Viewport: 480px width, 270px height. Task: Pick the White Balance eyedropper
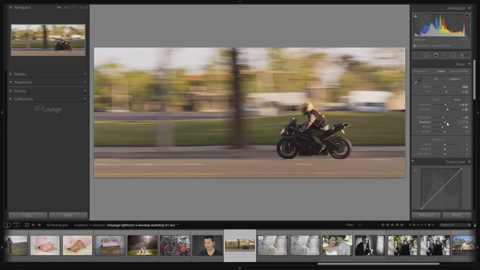tap(418, 81)
